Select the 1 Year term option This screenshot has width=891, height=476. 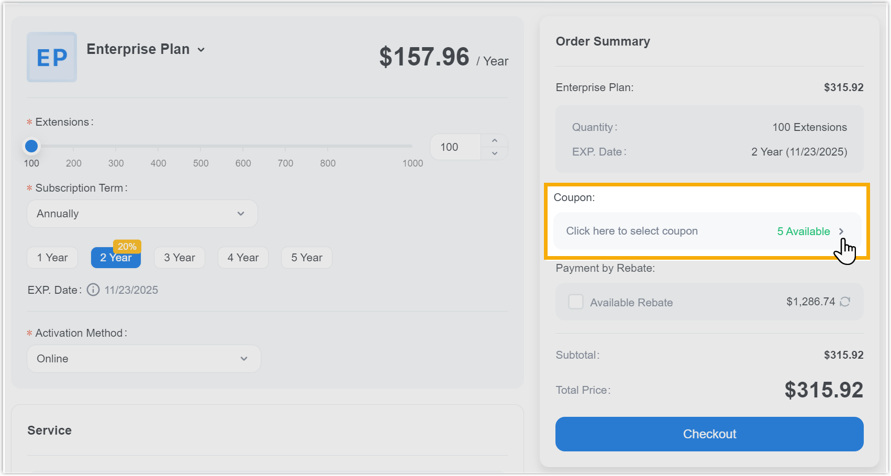pyautogui.click(x=52, y=258)
